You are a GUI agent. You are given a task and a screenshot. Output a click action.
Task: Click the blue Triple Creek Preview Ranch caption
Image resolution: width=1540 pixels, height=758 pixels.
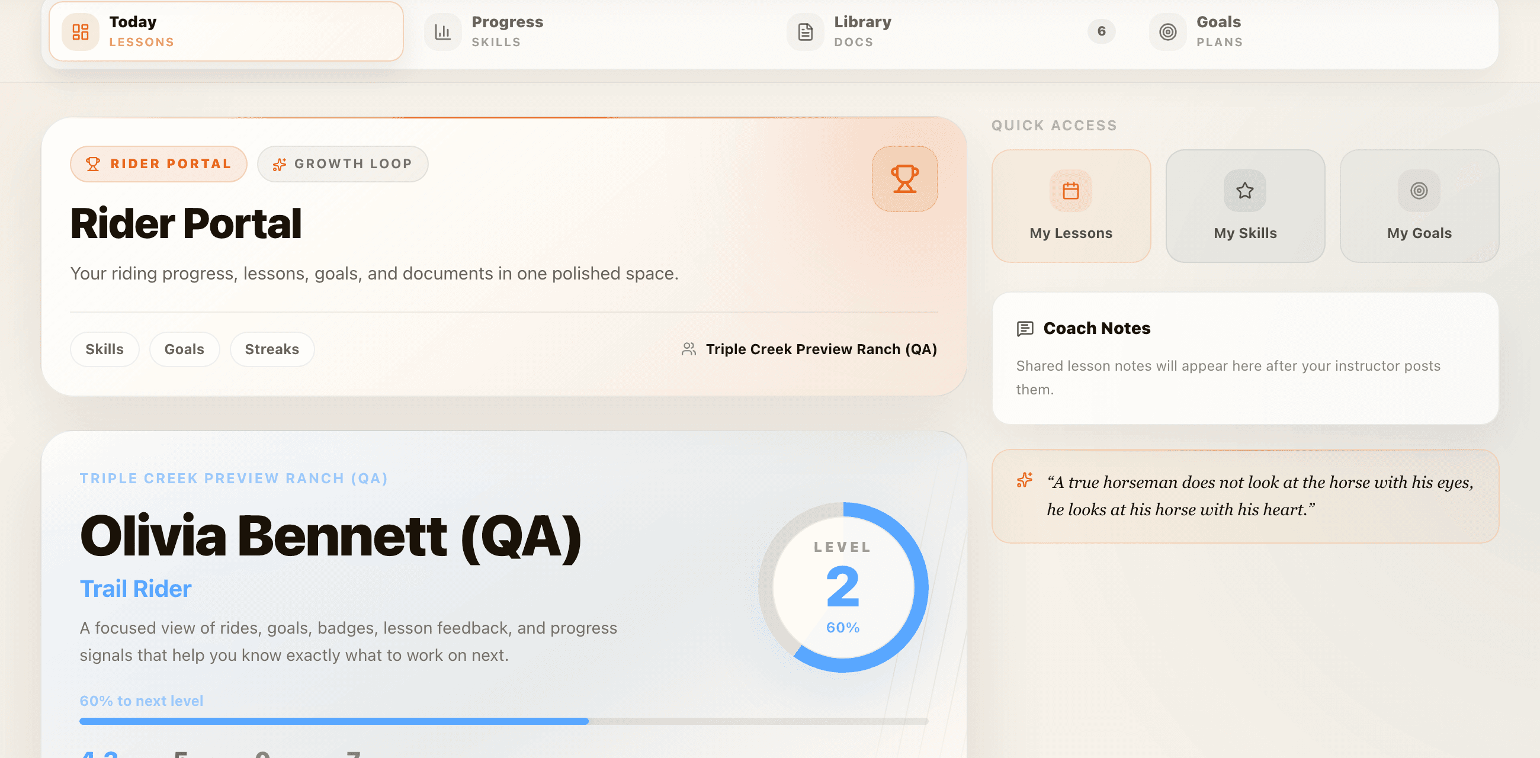coord(234,478)
